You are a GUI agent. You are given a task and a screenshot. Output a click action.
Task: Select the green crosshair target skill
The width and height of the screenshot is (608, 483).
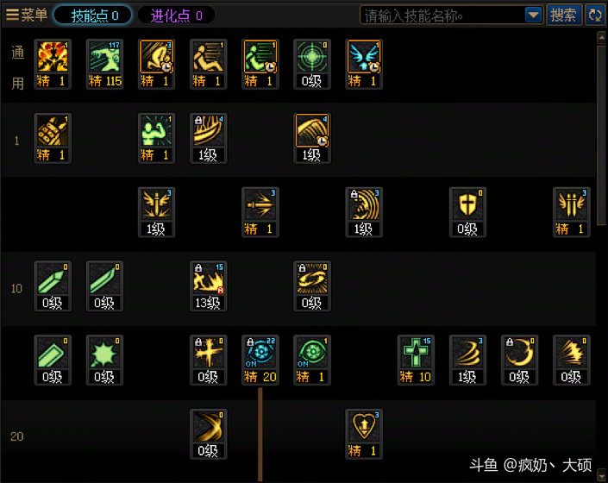click(x=311, y=64)
